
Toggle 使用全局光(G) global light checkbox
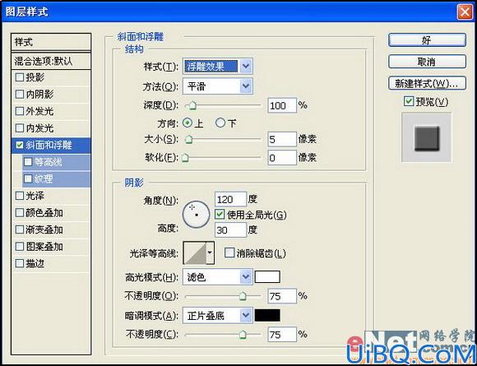tap(220, 215)
